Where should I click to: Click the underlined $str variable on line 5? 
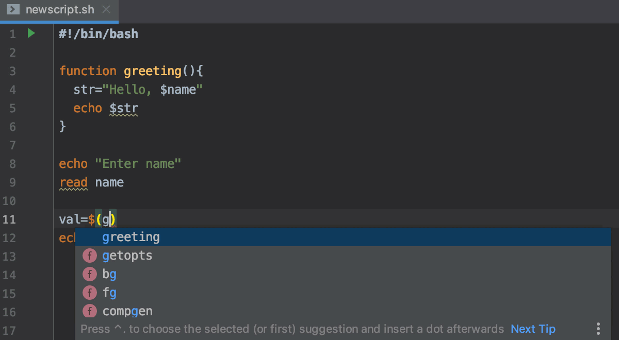[x=124, y=108]
